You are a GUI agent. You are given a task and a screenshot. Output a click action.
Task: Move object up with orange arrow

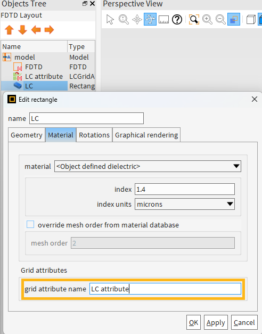pyautogui.click(x=10, y=30)
